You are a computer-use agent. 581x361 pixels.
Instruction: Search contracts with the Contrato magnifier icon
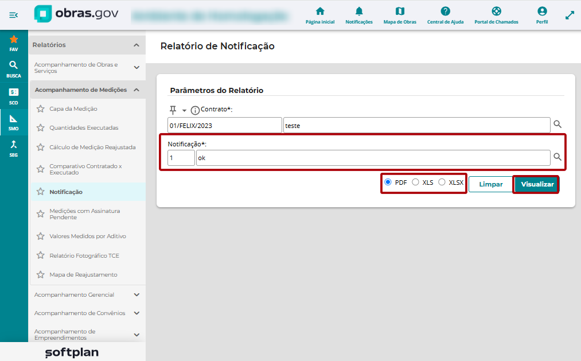coord(557,124)
